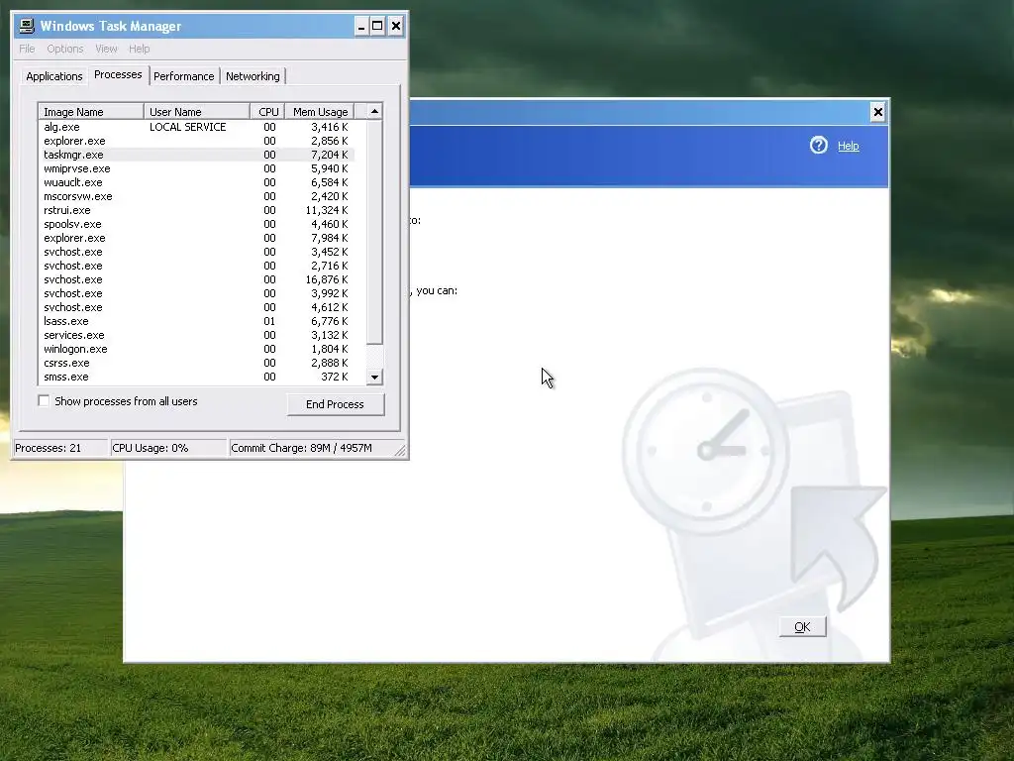Select the alg.exe process
Screen dimensions: 1014x761
pos(197,127)
